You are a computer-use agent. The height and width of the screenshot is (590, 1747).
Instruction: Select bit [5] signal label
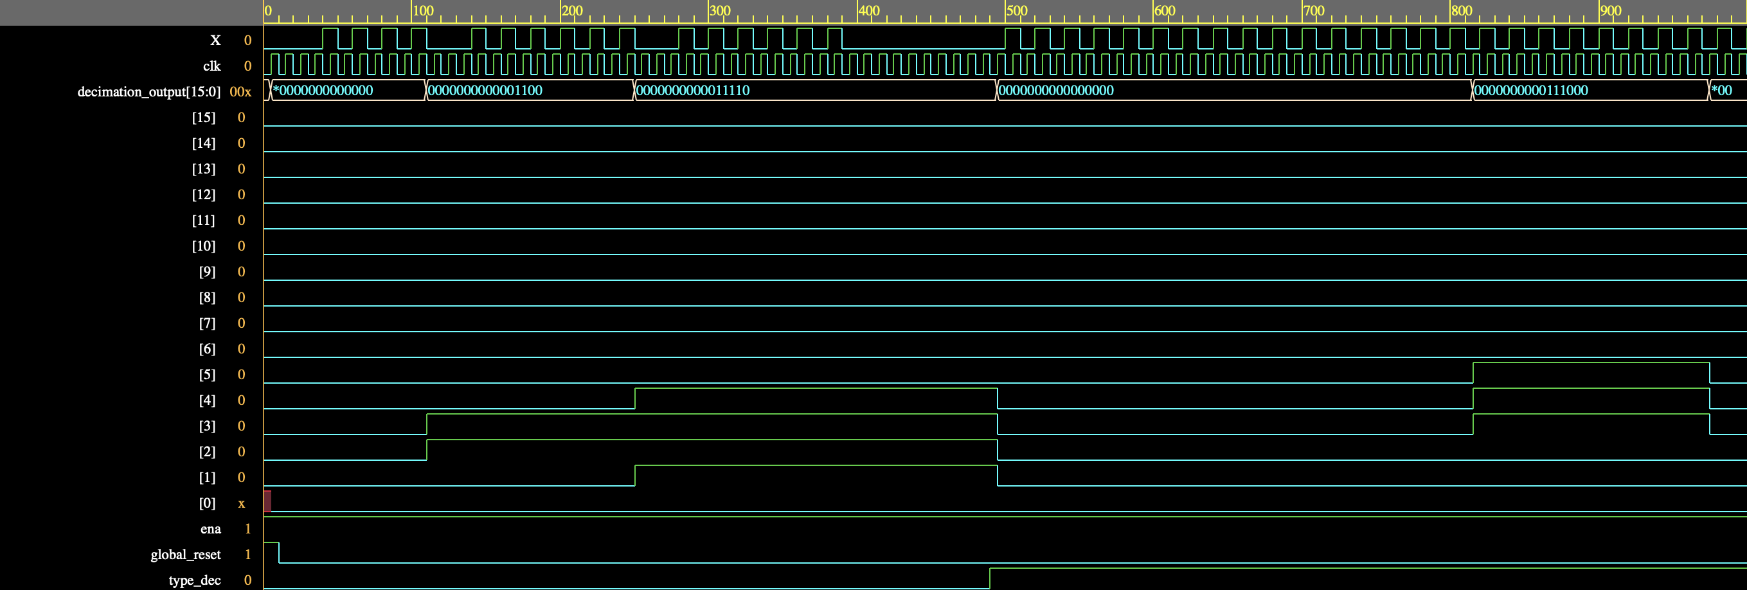coord(207,375)
